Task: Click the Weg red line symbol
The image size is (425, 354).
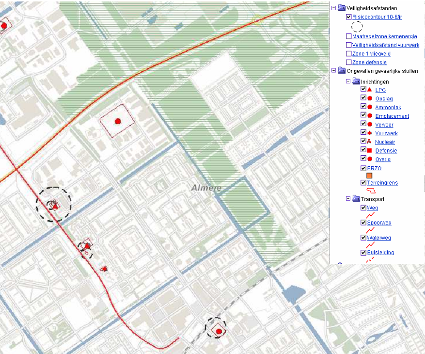Action: pyautogui.click(x=370, y=215)
